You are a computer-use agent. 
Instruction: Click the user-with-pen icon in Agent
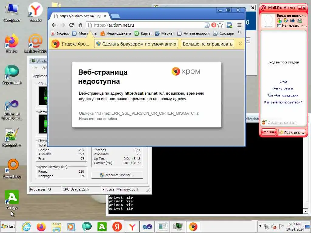286,21
